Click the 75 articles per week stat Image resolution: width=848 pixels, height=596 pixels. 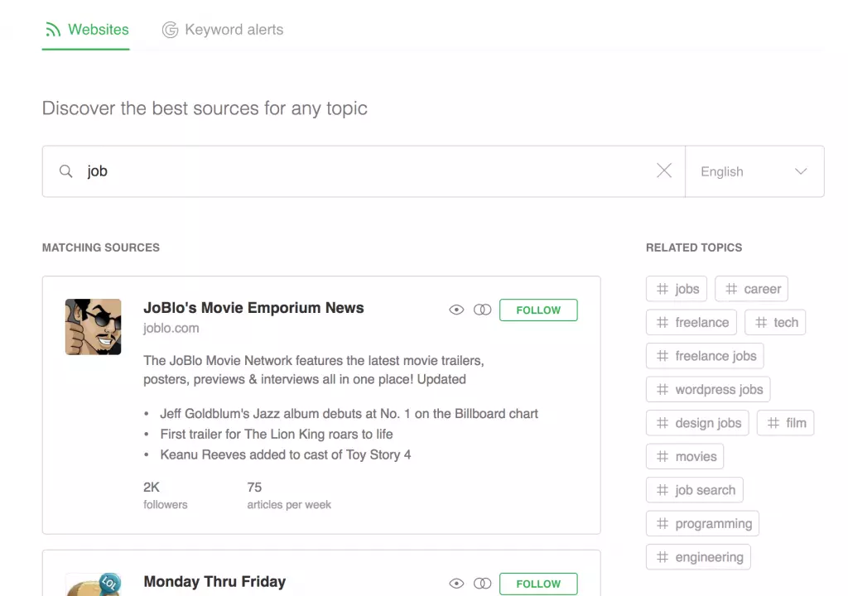tap(289, 495)
